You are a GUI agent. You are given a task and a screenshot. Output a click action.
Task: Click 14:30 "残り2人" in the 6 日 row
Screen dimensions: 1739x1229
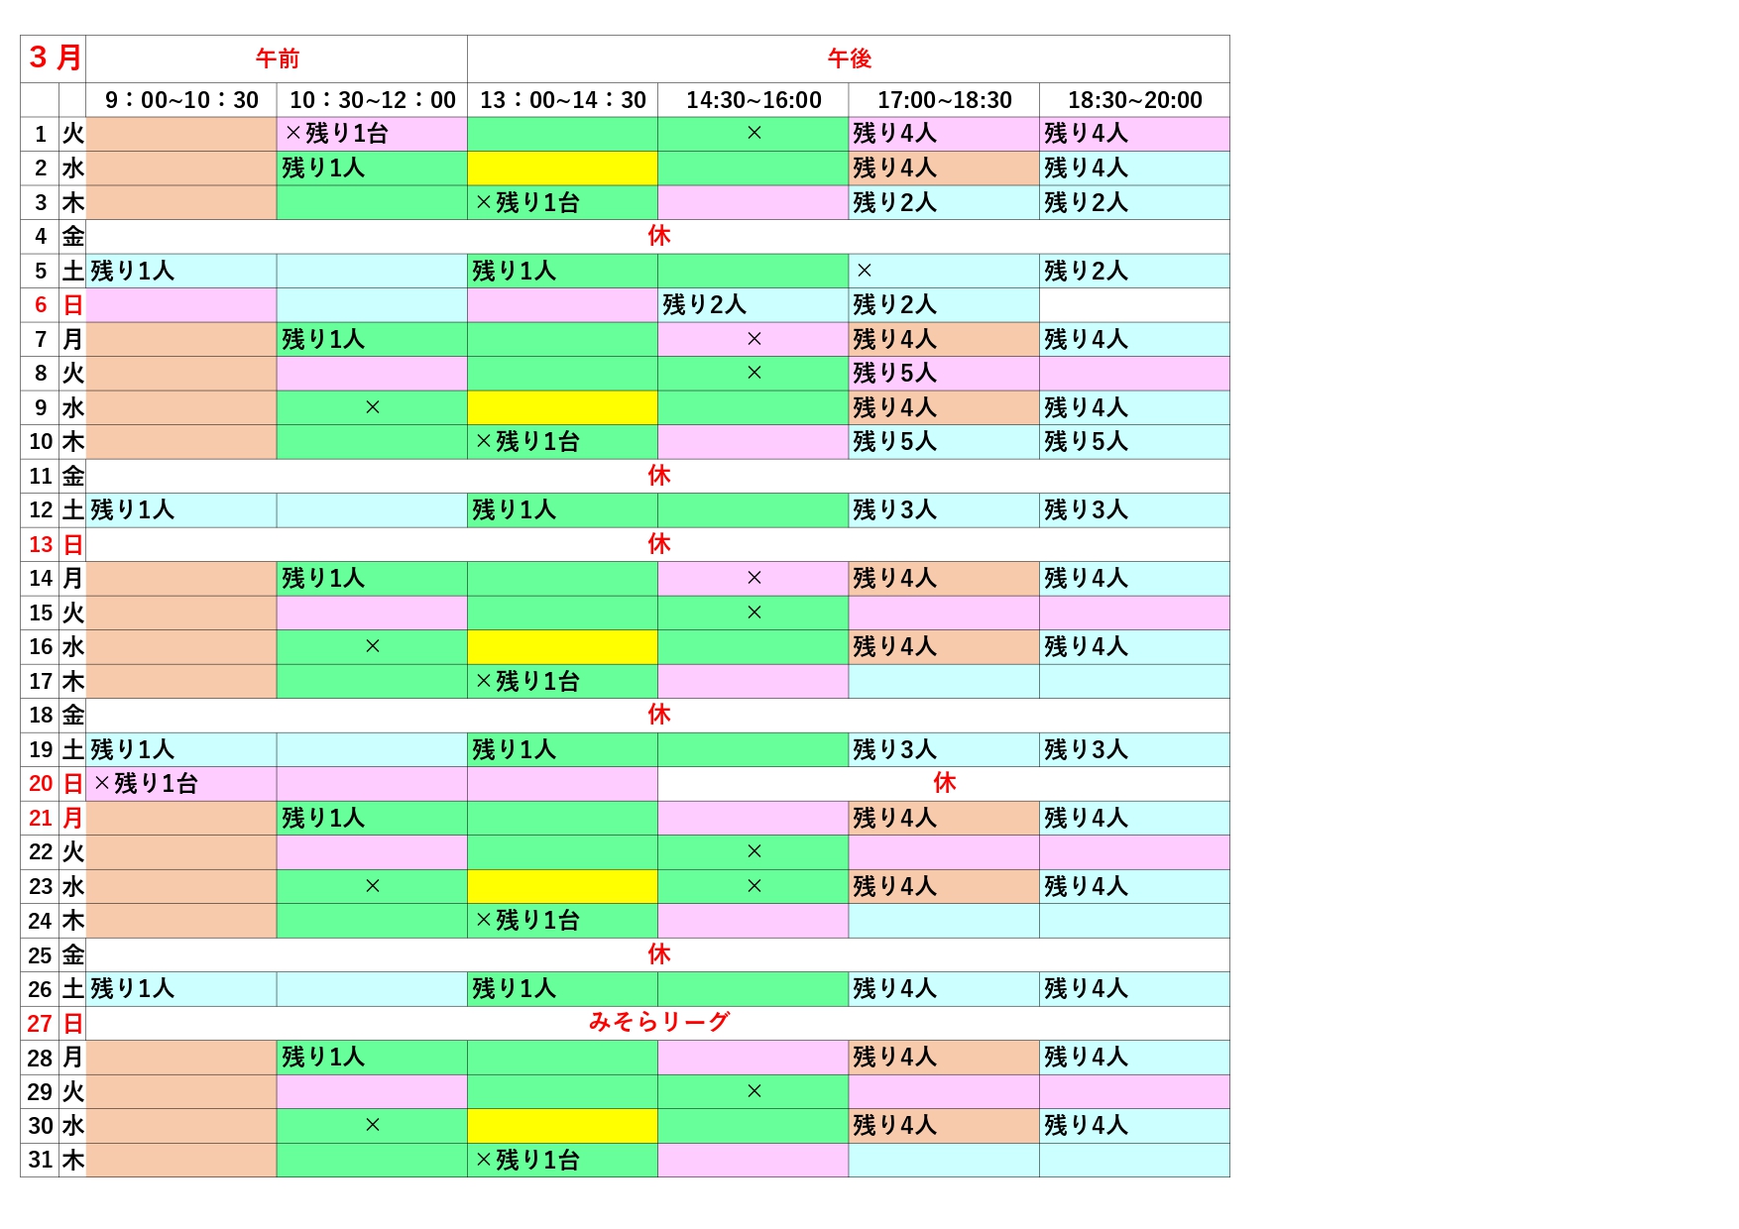704,305
